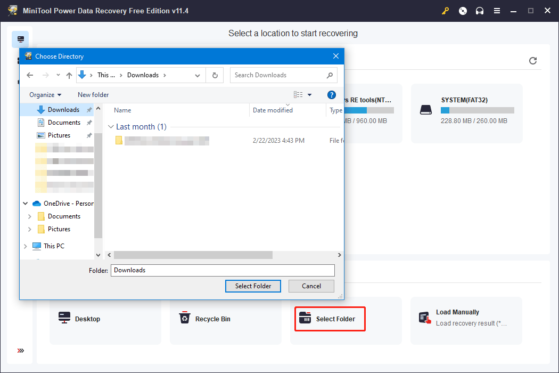This screenshot has width=559, height=373.
Task: Open the hamburger menu in MiniTool title bar
Action: click(497, 11)
